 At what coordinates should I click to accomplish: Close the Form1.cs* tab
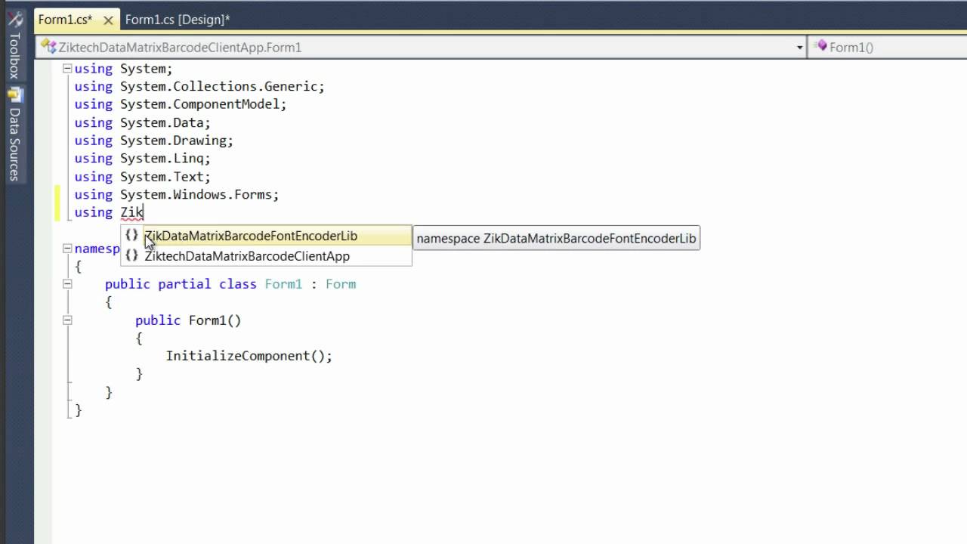(108, 20)
